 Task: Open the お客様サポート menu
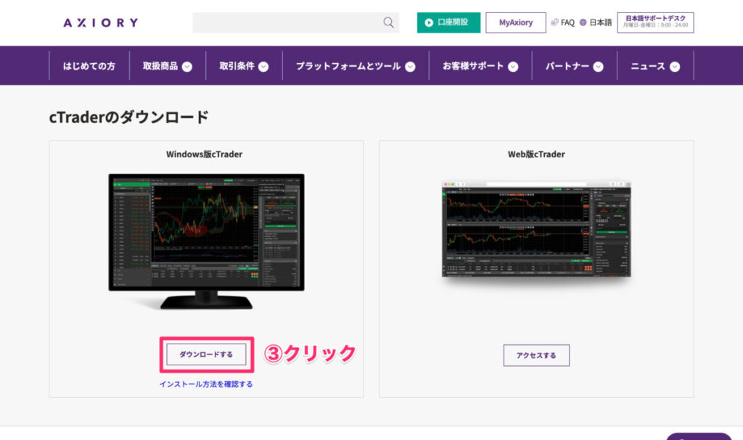click(x=473, y=66)
